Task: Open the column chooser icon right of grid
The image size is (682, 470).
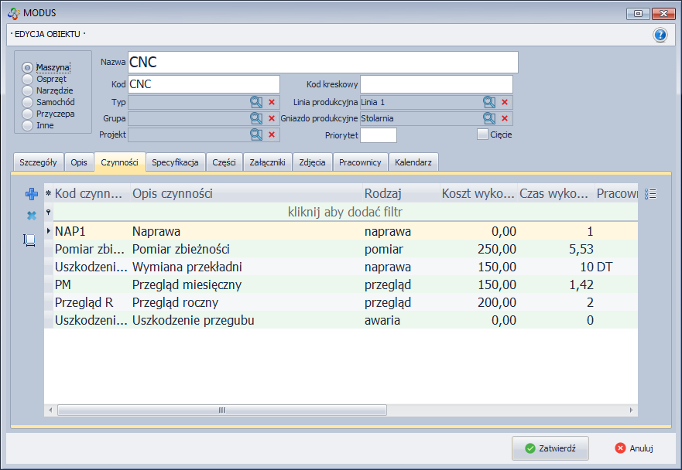Action: point(650,195)
